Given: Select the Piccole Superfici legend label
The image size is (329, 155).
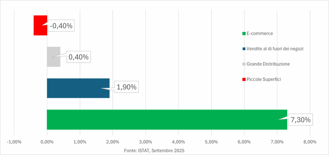Looking at the screenshot, I should click(x=263, y=79).
